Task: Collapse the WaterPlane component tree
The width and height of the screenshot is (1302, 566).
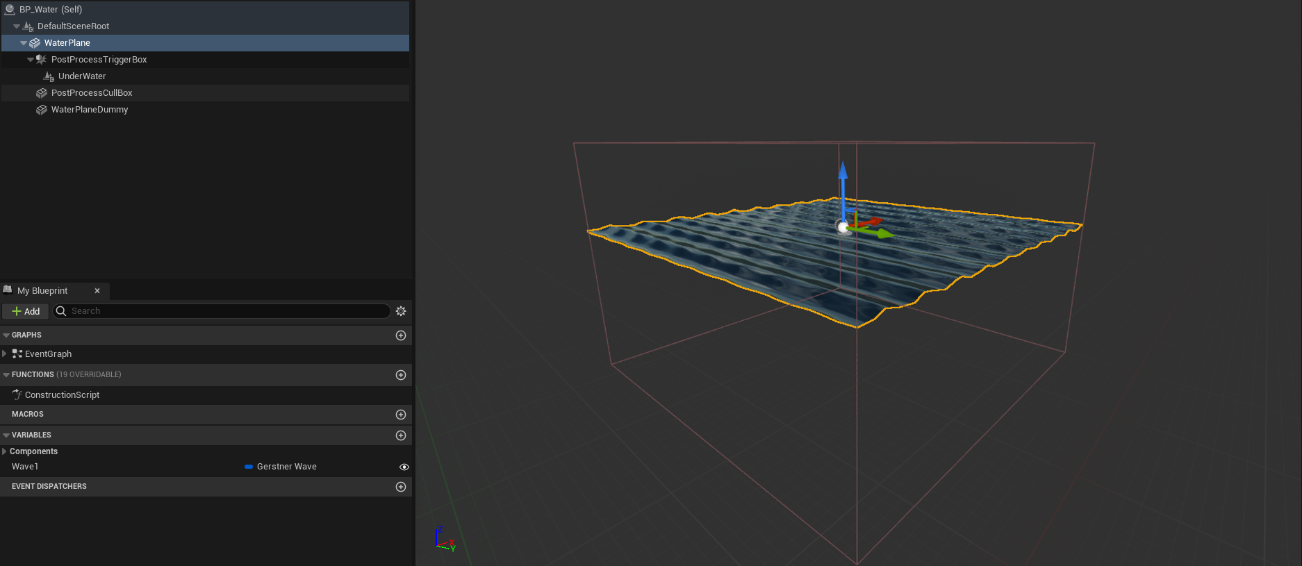Action: pyautogui.click(x=24, y=43)
